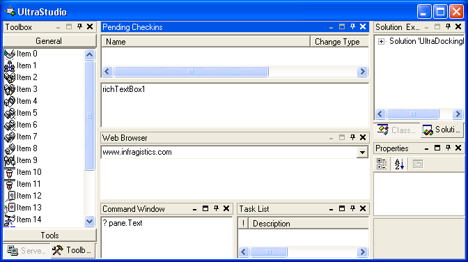The height and width of the screenshot is (262, 468).
Task: Switch to the Toolbox tab
Action: pyautogui.click(x=72, y=250)
